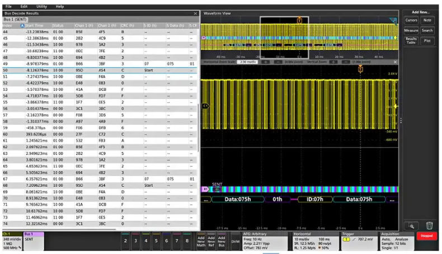This screenshot has height=254, width=442.
Task: Close the zoom view bar
Action: (395, 62)
